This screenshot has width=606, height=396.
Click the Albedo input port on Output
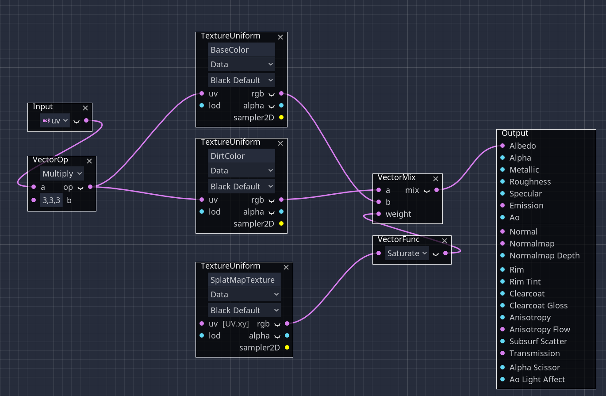click(x=502, y=146)
